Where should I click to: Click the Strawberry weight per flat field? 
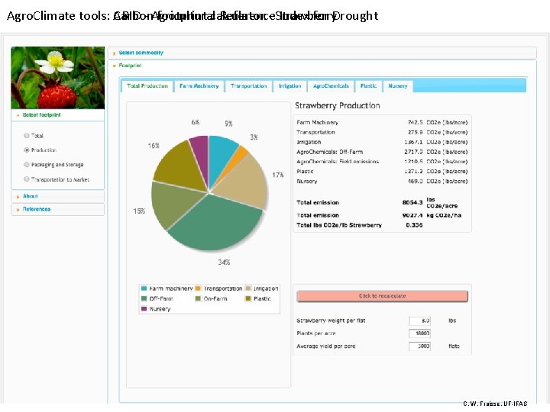pyautogui.click(x=419, y=320)
